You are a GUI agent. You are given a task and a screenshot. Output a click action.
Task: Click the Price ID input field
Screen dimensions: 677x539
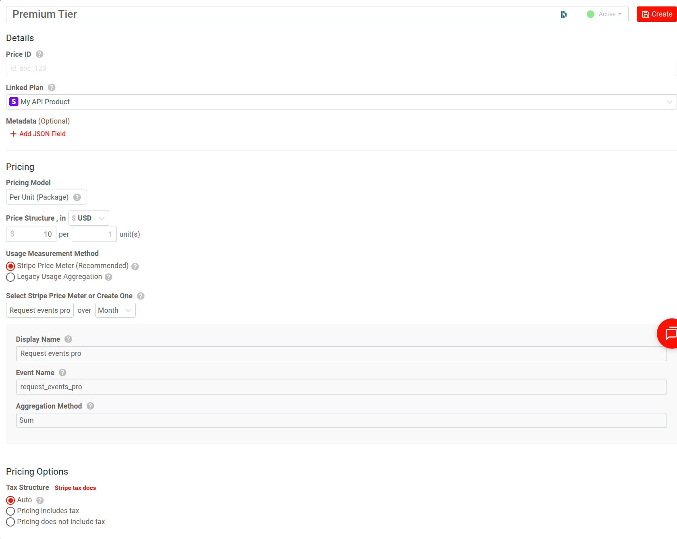click(341, 68)
